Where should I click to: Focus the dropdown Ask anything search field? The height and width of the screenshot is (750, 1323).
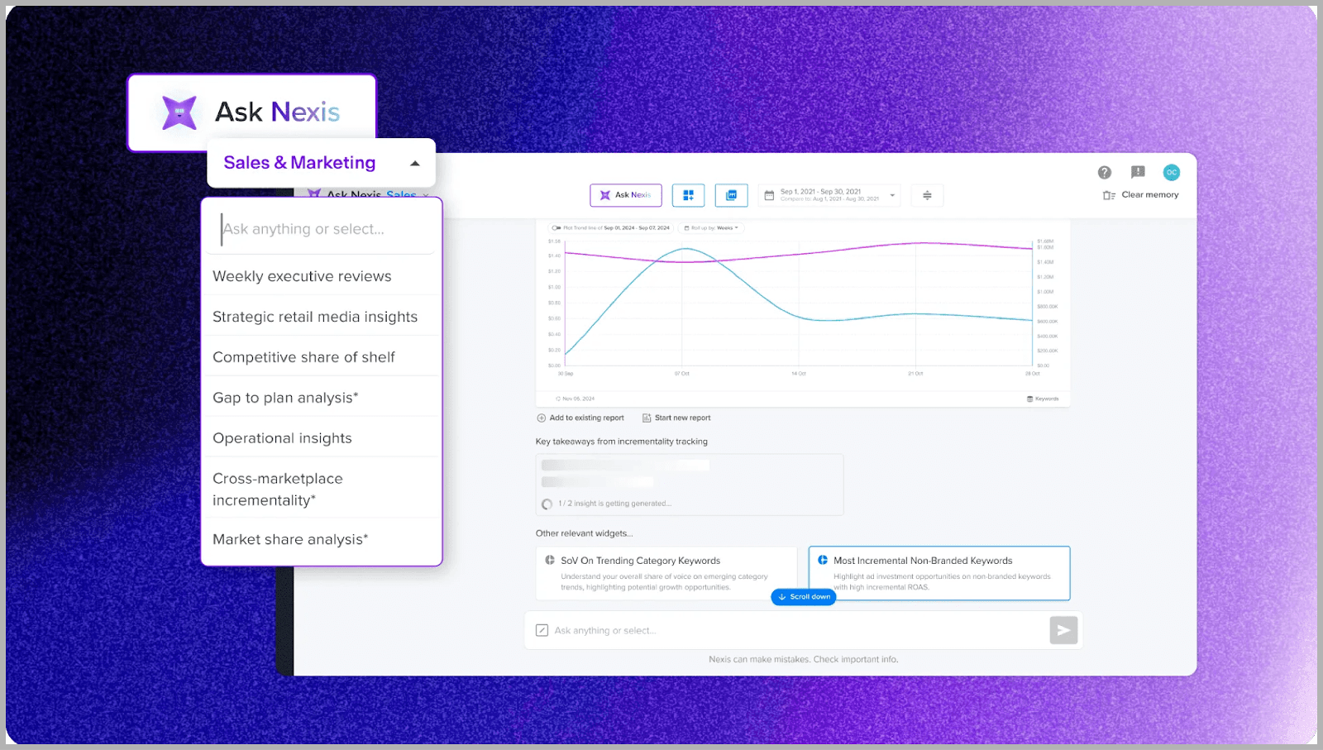click(x=321, y=229)
